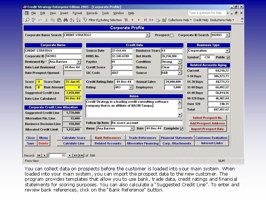Click the Financial Statements button
The image size is (266, 200).
(x=177, y=138)
